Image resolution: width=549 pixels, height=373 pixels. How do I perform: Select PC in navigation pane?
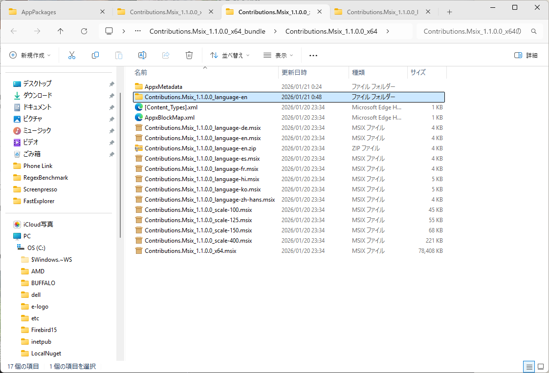tap(27, 236)
